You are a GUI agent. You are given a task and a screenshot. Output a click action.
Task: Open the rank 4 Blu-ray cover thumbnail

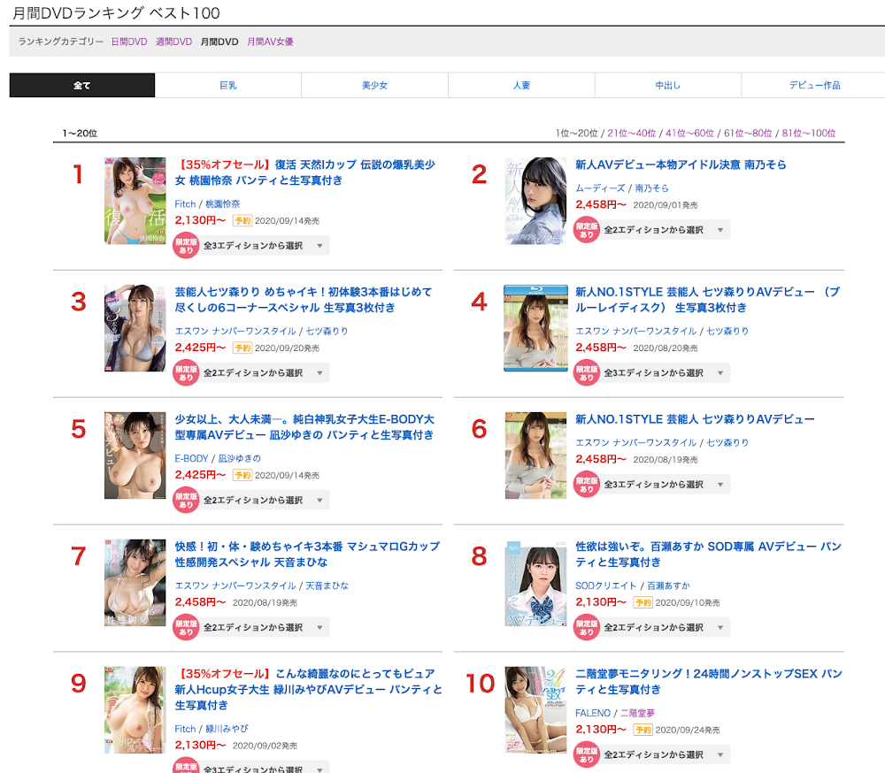pos(535,328)
